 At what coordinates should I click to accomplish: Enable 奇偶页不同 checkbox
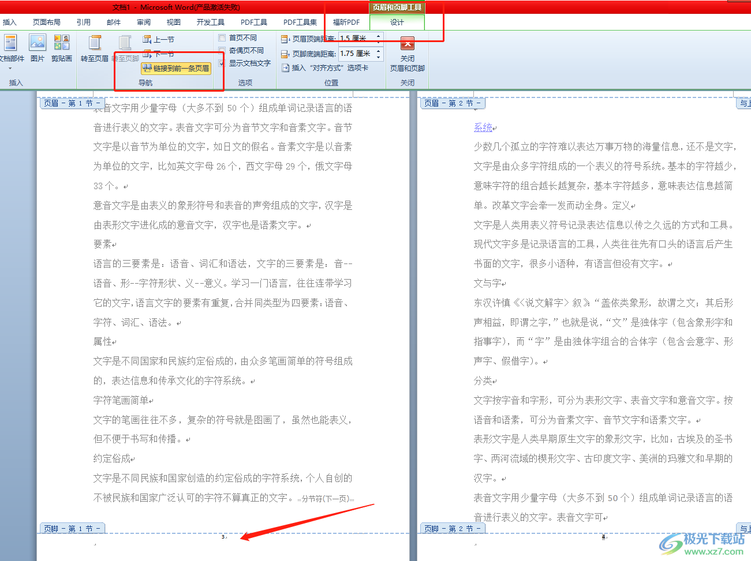[x=222, y=51]
